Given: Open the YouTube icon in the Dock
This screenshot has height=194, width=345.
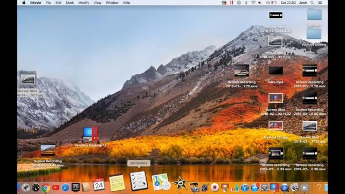Looking at the screenshot, I should coord(56,188).
